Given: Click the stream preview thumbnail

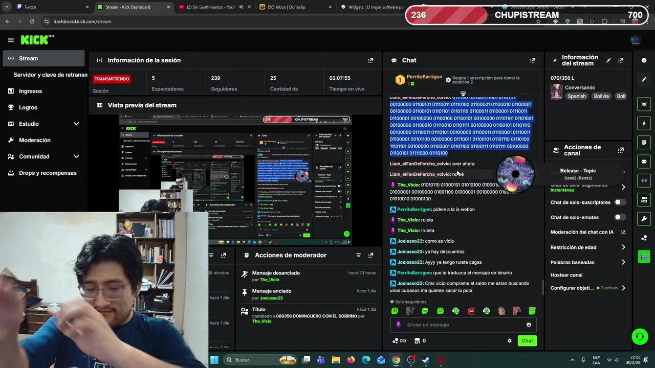Looking at the screenshot, I should point(236,180).
